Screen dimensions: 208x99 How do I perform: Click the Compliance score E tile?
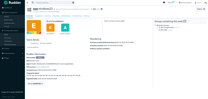50,28
